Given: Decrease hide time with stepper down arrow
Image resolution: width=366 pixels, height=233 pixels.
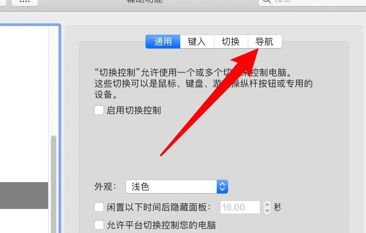Looking at the screenshot, I should click(x=267, y=211).
